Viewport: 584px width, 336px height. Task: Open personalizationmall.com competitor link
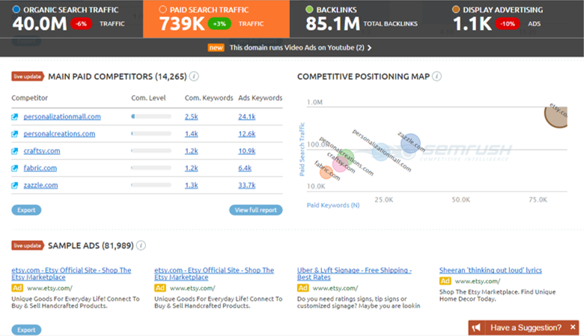coord(62,117)
